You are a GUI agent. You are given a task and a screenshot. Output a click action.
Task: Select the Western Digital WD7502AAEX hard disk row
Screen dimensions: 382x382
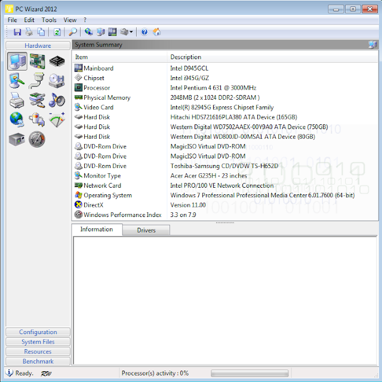[225, 127]
